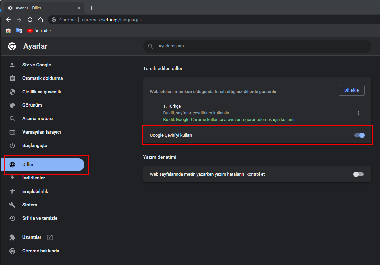Click the Chrome icon beside Chrome hakkında
This screenshot has height=265, width=380.
click(x=12, y=251)
